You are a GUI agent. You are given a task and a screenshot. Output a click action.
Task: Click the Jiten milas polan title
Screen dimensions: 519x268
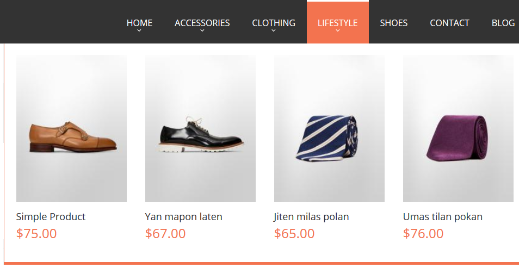click(312, 216)
